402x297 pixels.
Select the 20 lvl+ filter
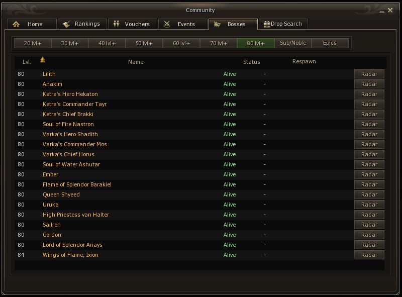pos(33,43)
